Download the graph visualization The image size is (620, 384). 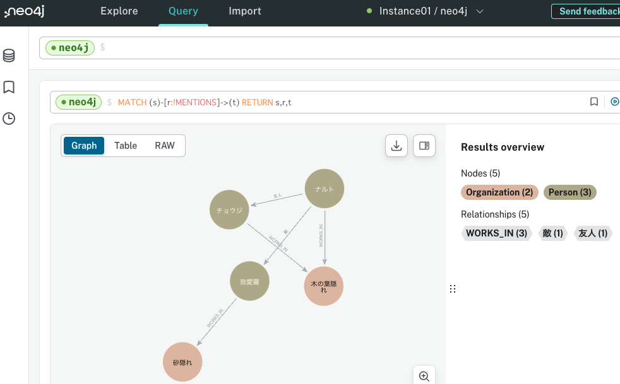(x=396, y=146)
